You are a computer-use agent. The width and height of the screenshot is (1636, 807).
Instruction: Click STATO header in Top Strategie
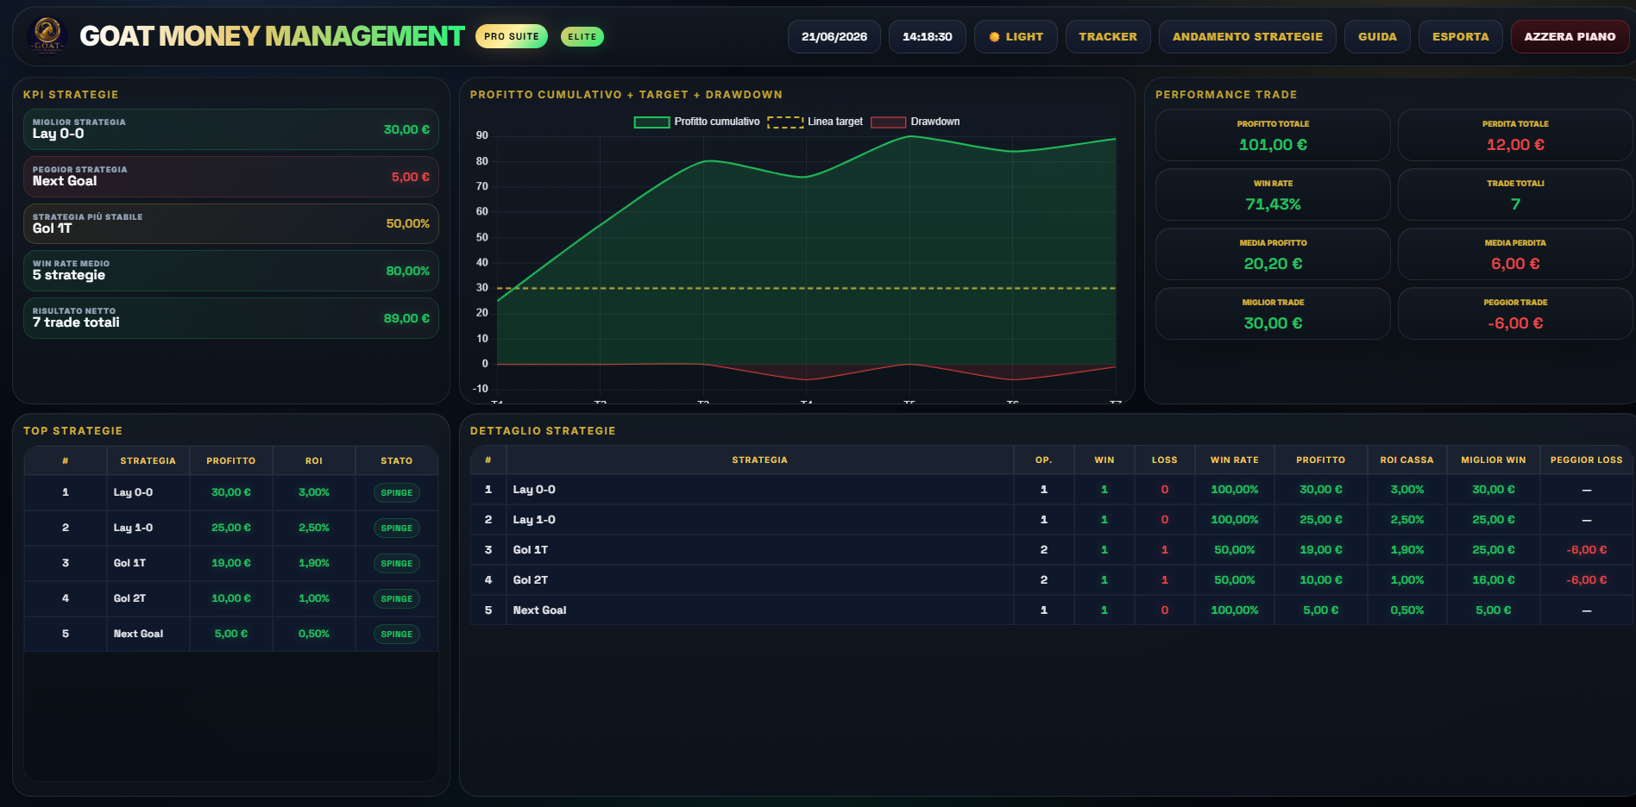397,461
